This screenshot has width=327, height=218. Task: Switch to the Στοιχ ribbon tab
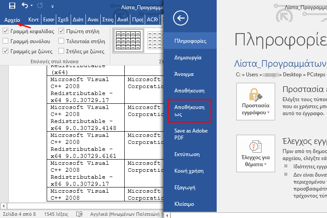[108, 20]
